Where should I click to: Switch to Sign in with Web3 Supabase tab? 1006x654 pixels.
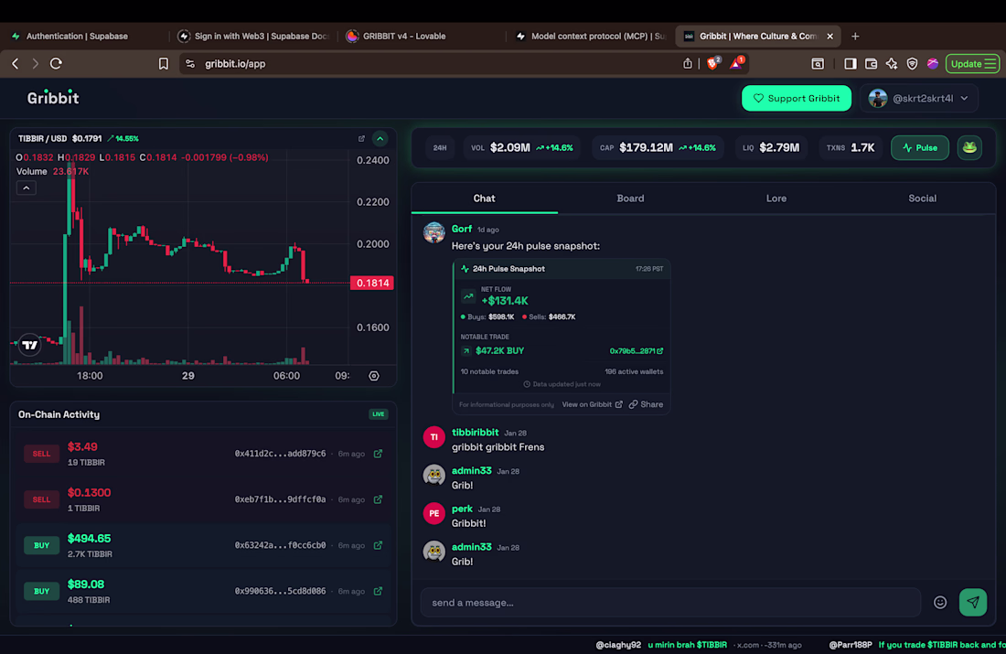[254, 36]
